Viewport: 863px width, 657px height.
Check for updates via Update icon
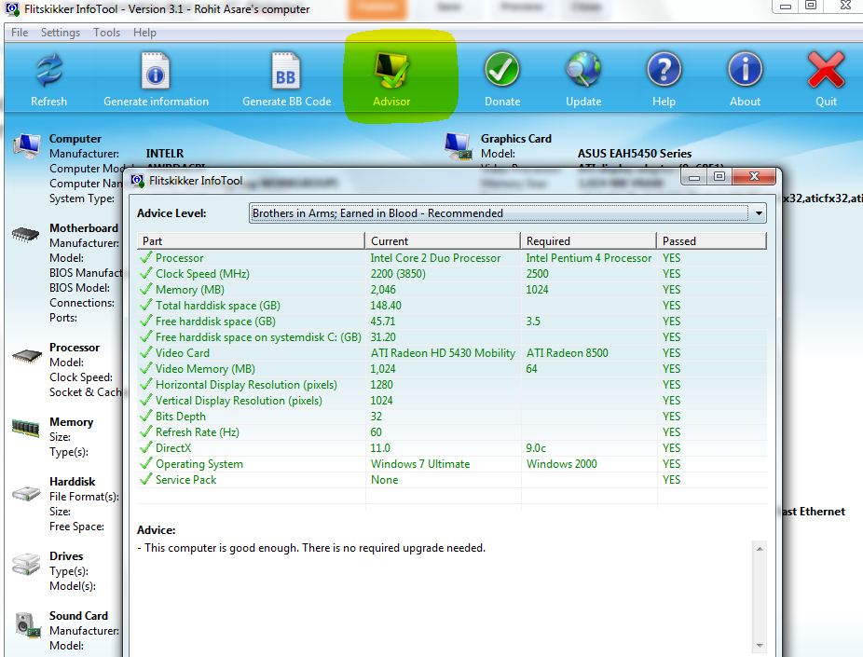tap(583, 70)
